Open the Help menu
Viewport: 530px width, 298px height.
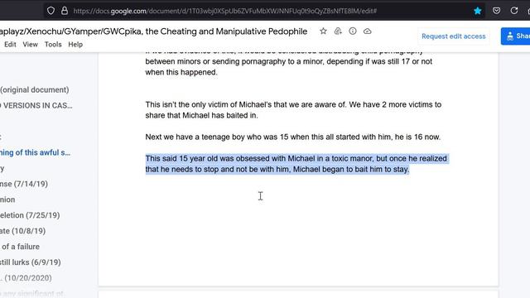(75, 44)
